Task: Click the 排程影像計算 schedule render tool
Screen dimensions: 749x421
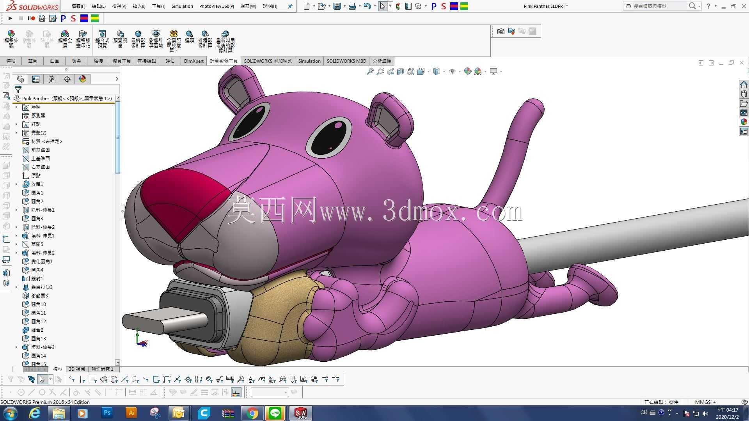Action: coord(205,39)
